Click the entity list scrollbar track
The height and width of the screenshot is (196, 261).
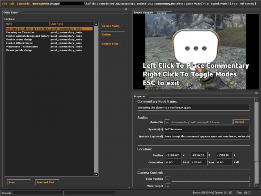[x=96, y=99]
